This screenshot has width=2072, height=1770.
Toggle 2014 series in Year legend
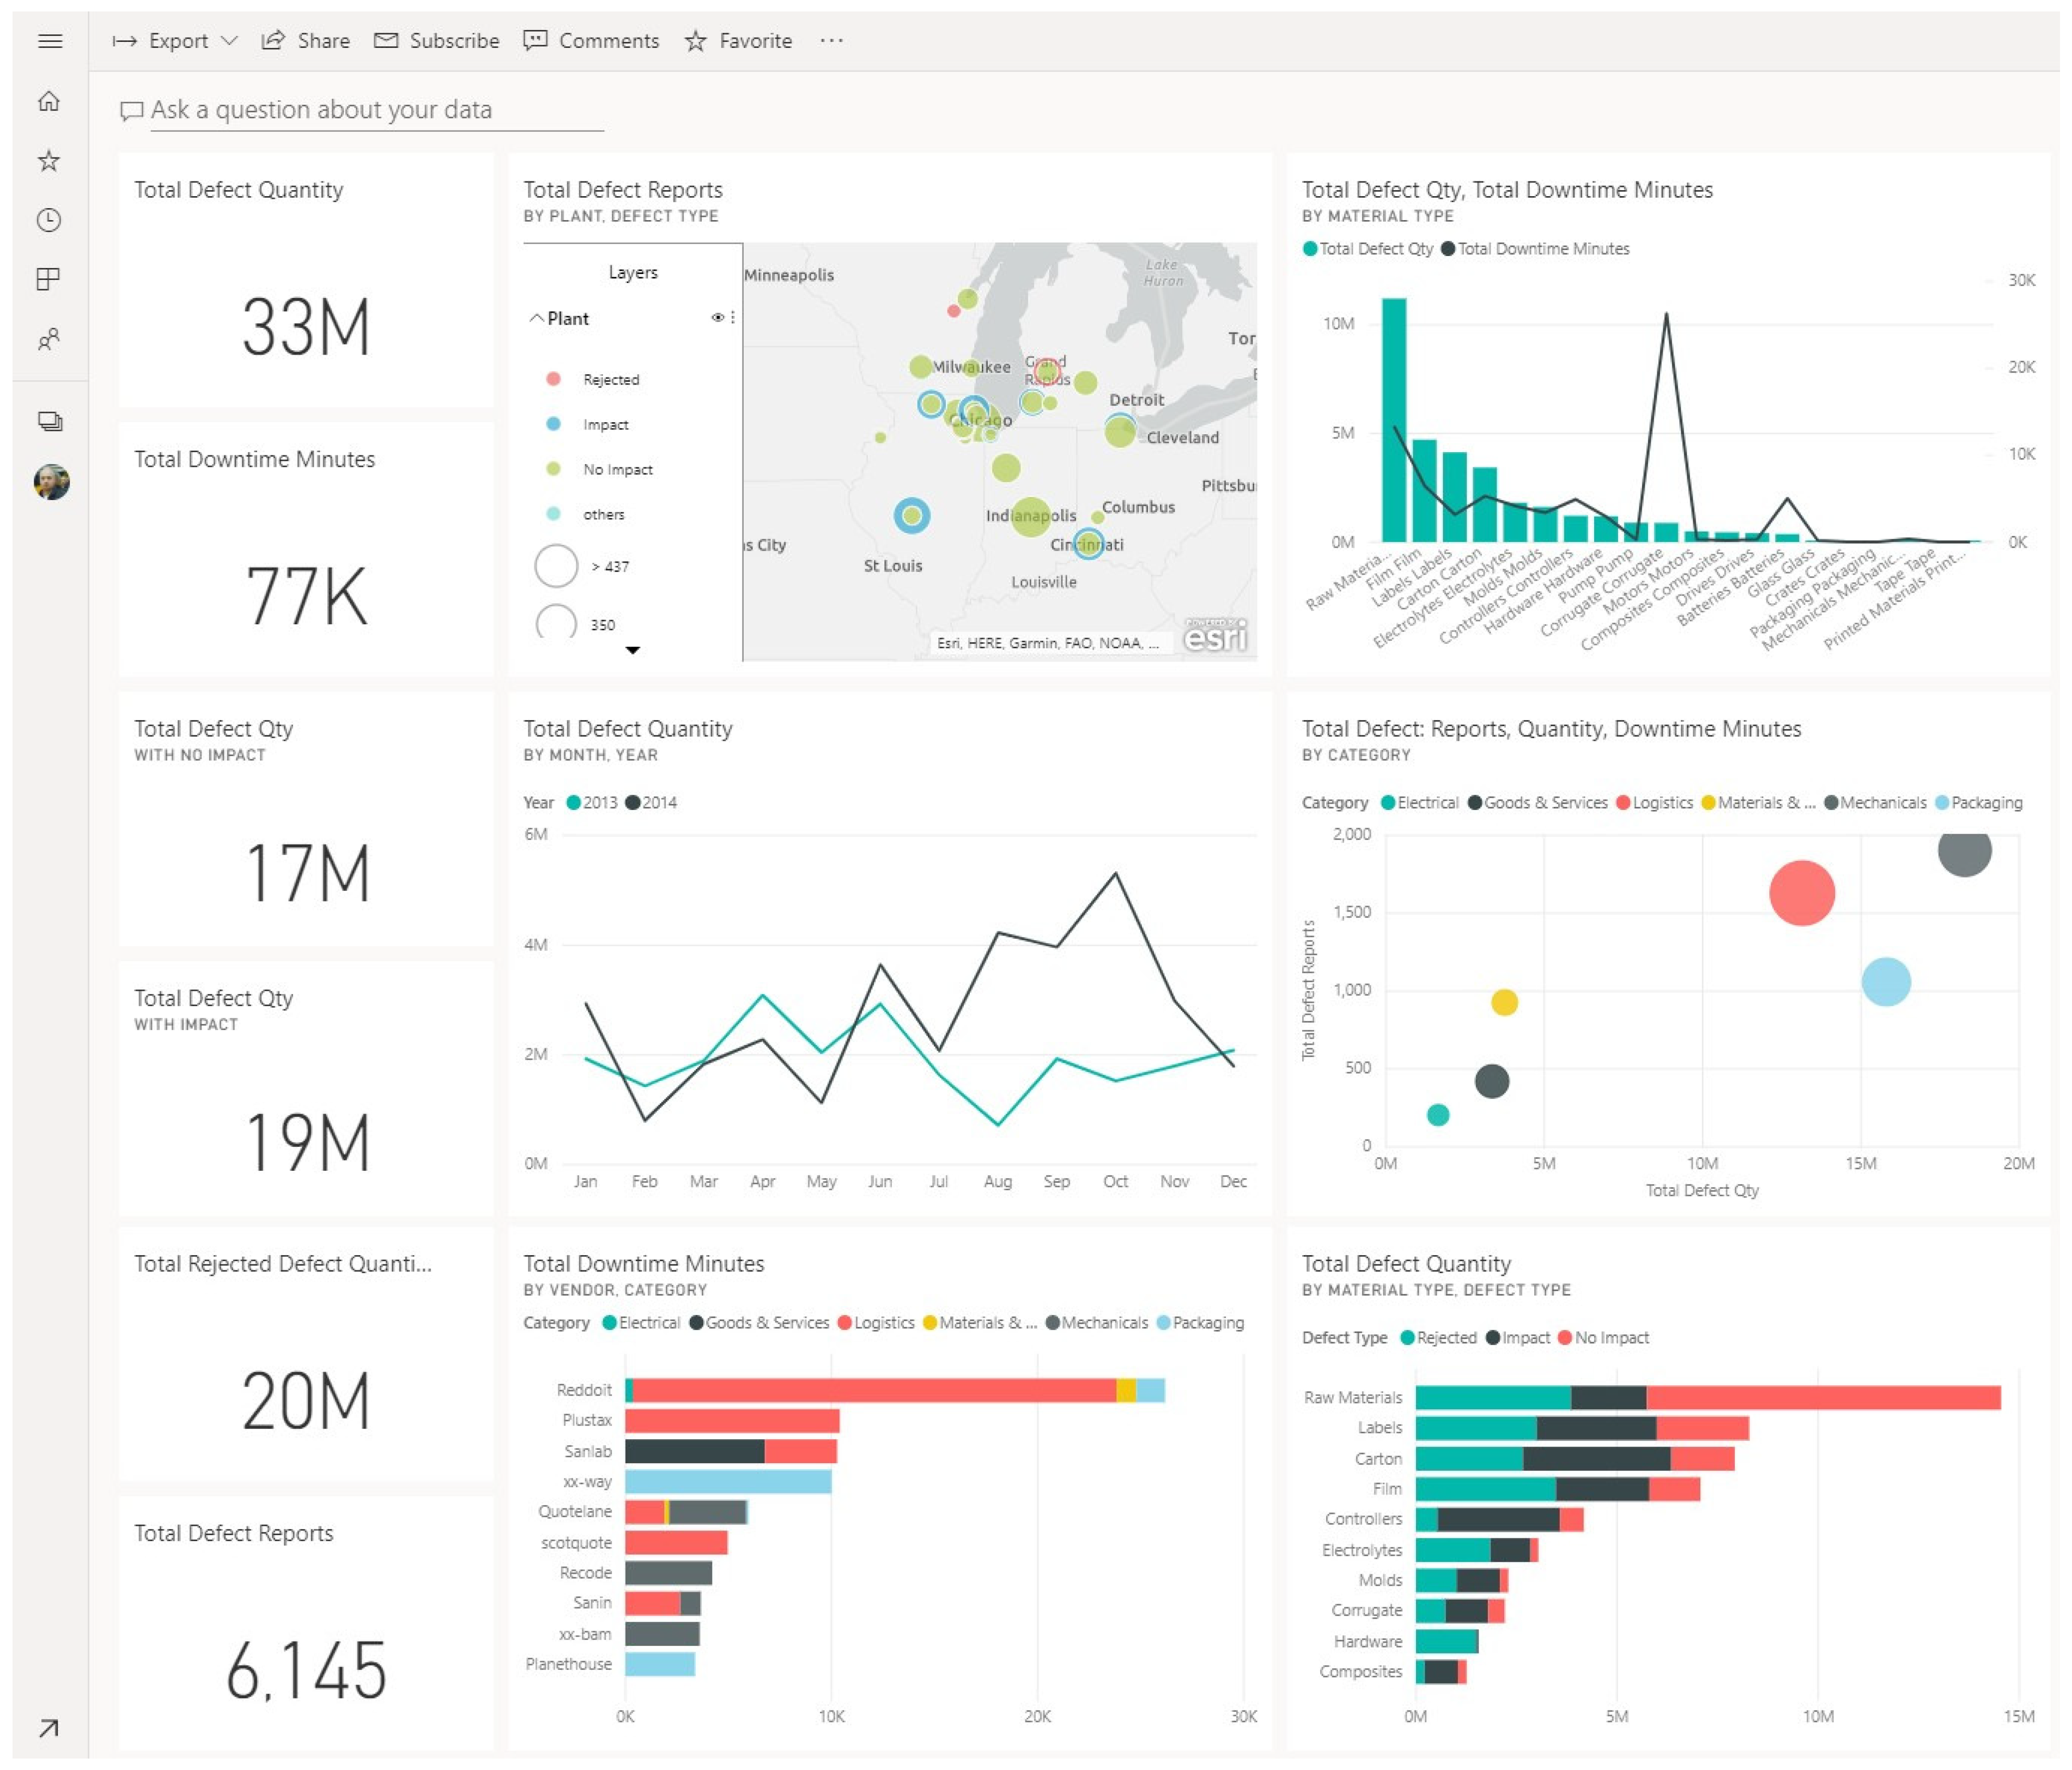[x=651, y=803]
